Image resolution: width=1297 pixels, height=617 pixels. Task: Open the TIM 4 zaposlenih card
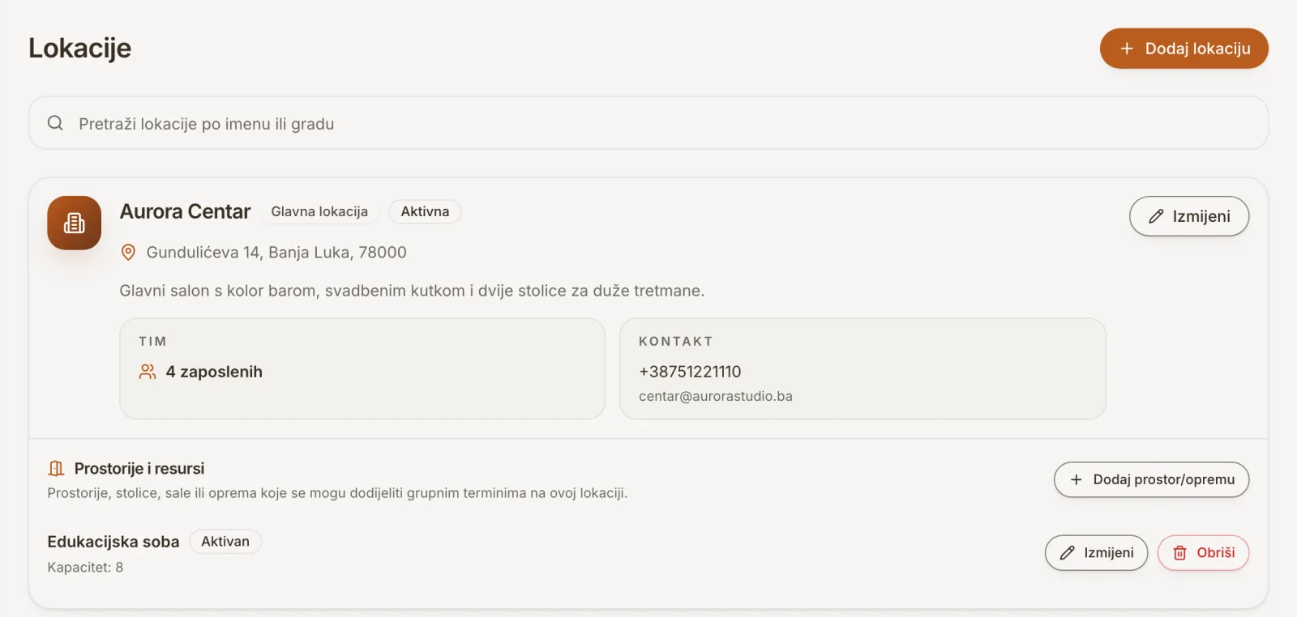[362, 368]
